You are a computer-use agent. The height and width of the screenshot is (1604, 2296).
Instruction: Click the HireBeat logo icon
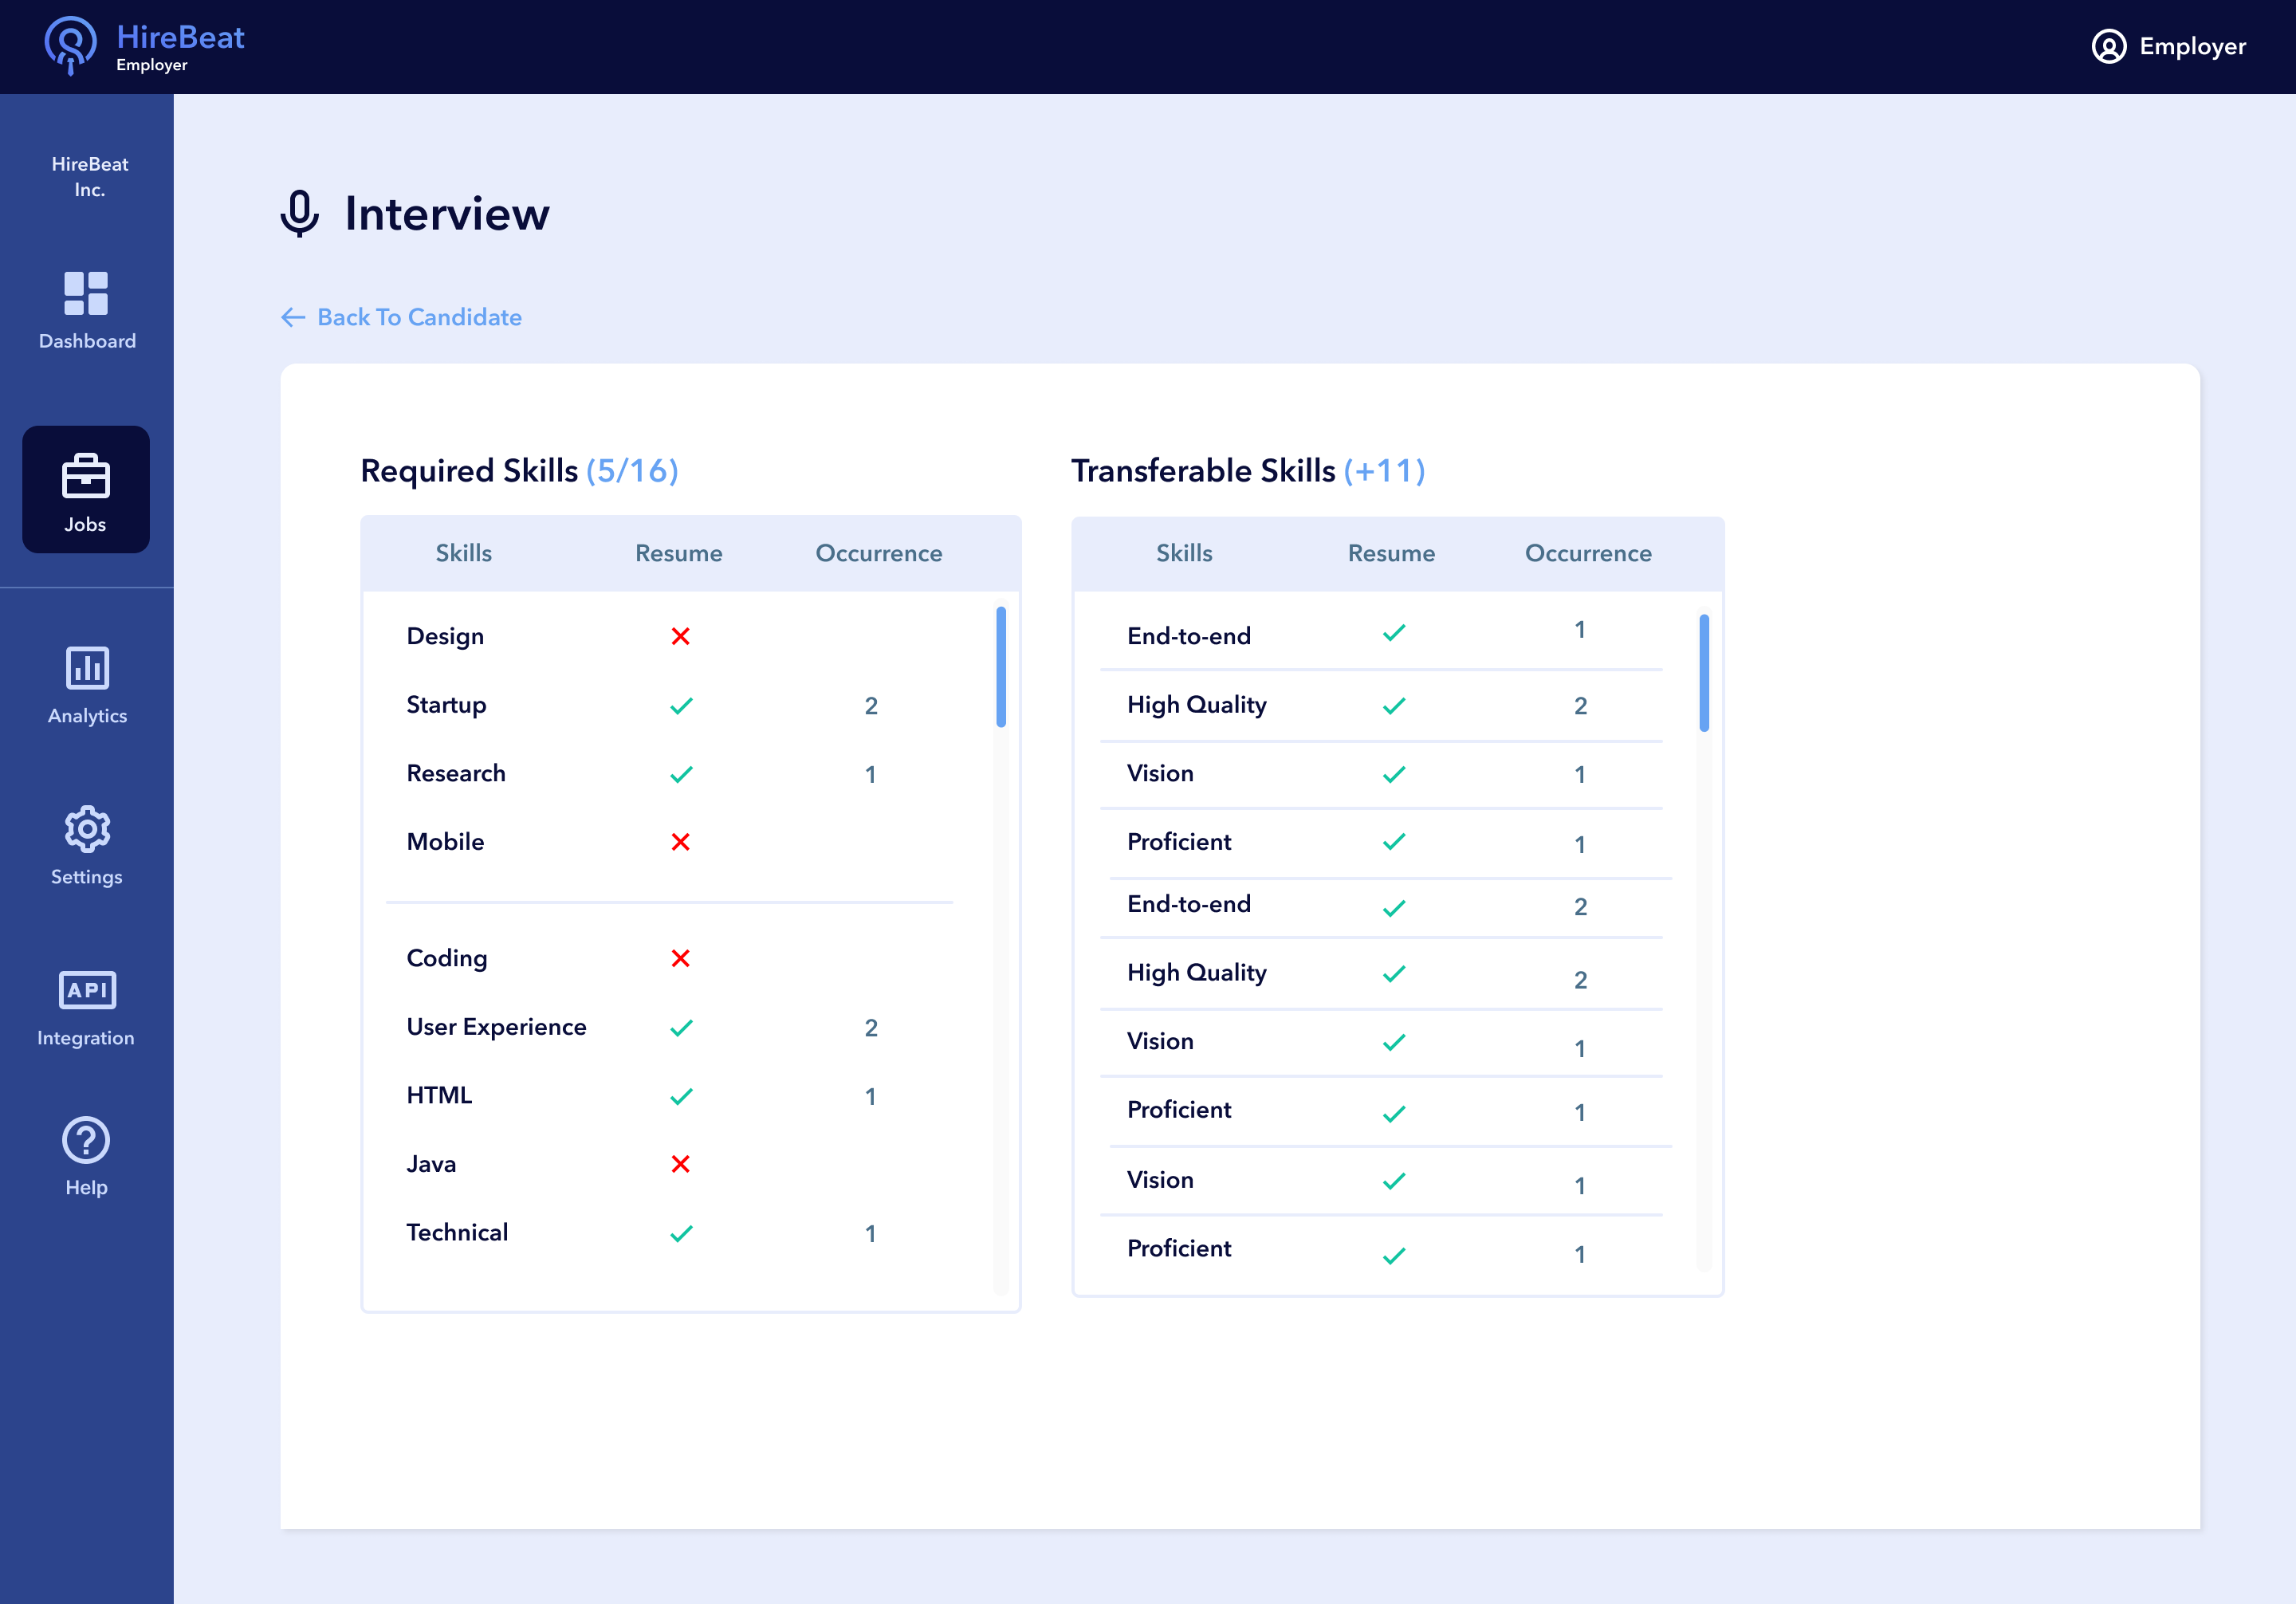pos(70,45)
